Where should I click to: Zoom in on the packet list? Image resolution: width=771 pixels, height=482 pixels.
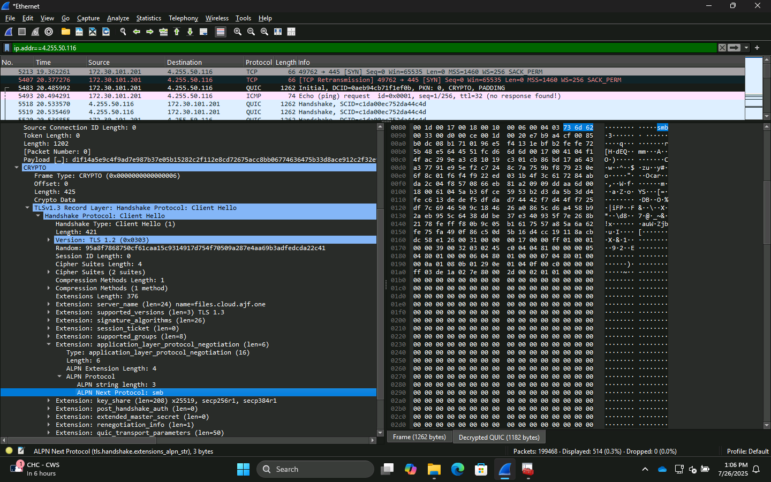pyautogui.click(x=238, y=32)
